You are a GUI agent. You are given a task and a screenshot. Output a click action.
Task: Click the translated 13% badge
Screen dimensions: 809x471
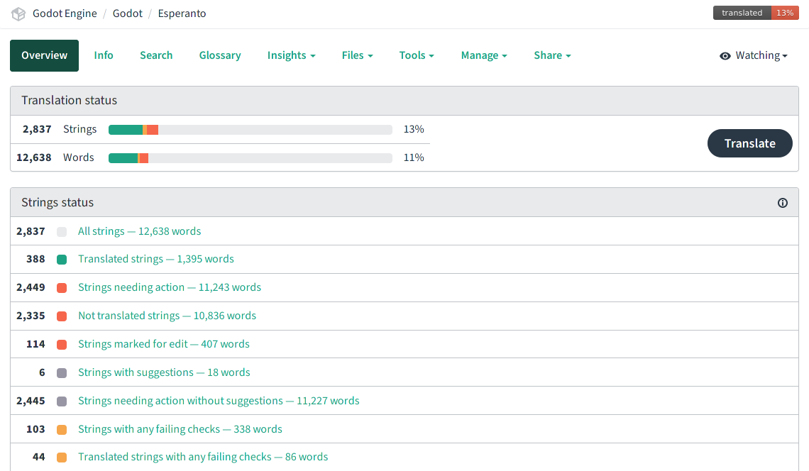coord(756,13)
